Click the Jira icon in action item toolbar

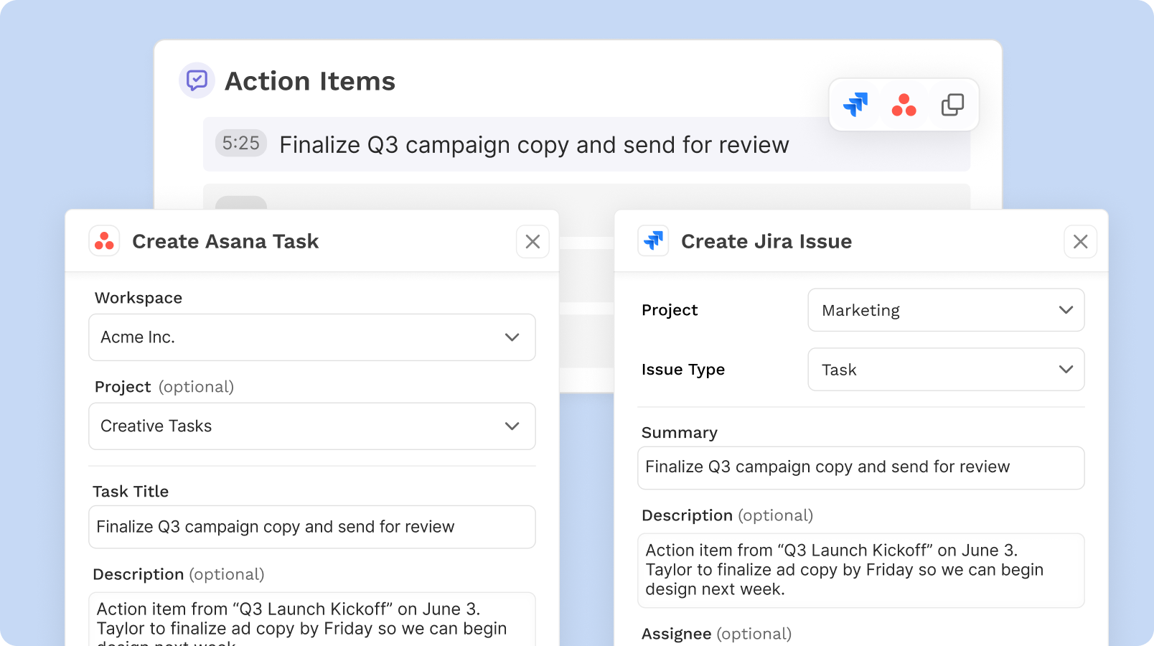pyautogui.click(x=855, y=105)
